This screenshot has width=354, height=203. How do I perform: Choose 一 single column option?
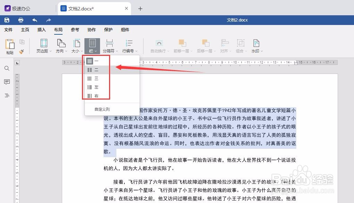point(112,61)
